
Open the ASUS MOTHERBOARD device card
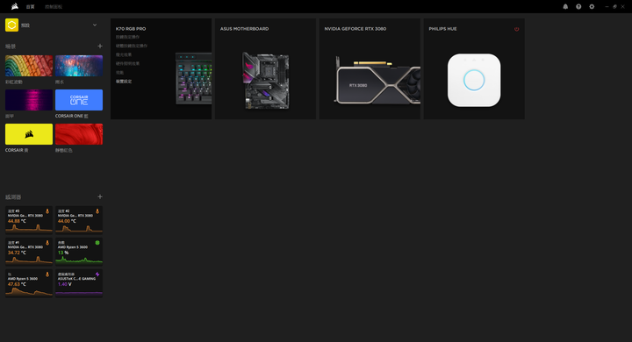pos(265,68)
